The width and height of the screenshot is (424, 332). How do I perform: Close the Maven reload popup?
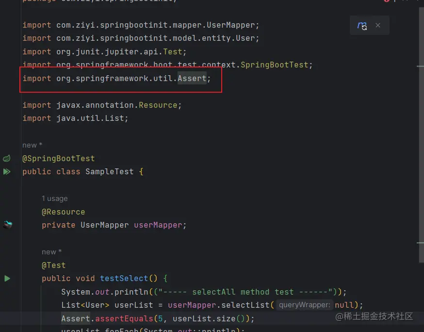point(378,25)
